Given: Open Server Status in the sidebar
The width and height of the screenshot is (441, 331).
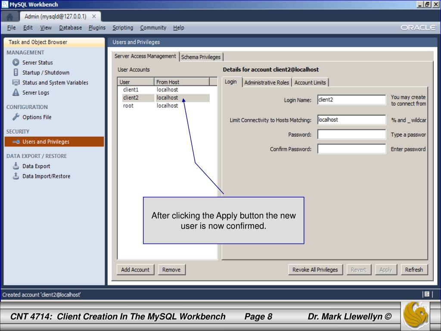Looking at the screenshot, I should tap(37, 62).
